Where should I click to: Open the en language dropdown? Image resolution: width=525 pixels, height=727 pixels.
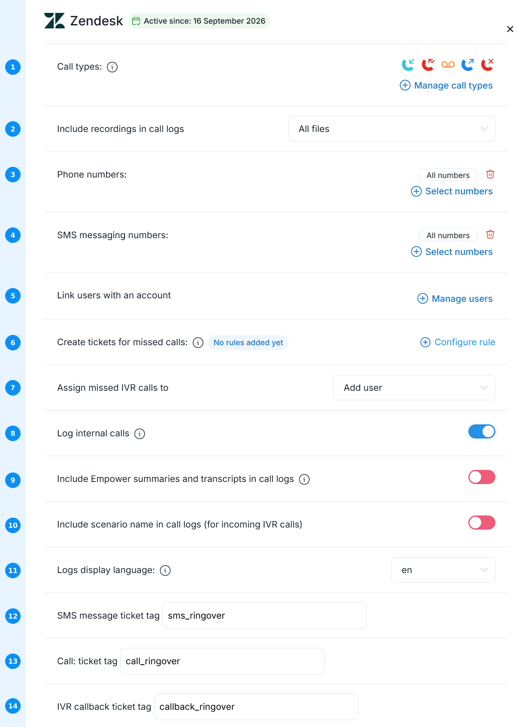pos(443,570)
